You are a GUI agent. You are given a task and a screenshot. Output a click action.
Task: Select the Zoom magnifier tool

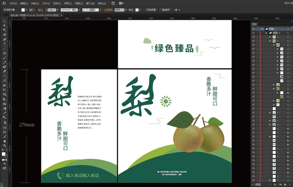[x=5, y=146]
